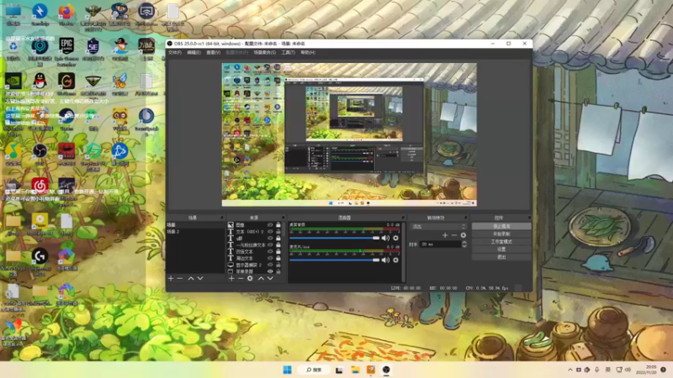Image resolution: width=673 pixels, height=378 pixels.
Task: Expand the system tray hidden icons chevron
Action: pos(570,370)
